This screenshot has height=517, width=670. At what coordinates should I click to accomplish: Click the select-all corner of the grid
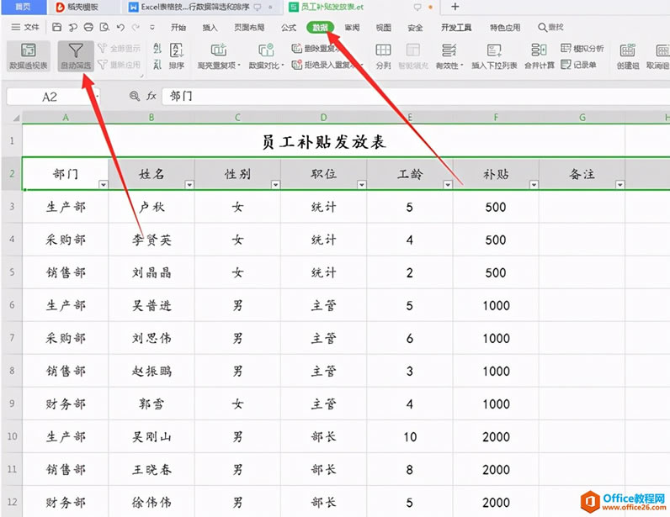coord(12,118)
